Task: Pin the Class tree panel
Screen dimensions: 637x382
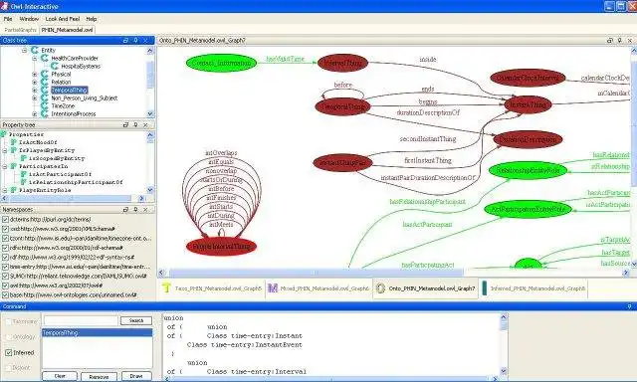Action: [x=135, y=41]
